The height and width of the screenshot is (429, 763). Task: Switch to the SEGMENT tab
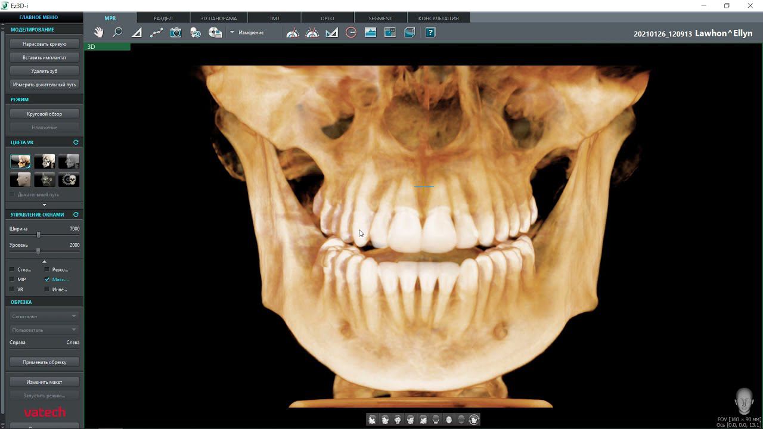[380, 18]
